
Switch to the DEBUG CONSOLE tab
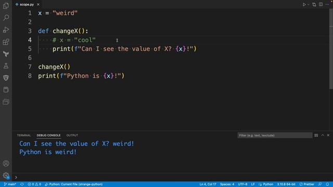point(48,135)
